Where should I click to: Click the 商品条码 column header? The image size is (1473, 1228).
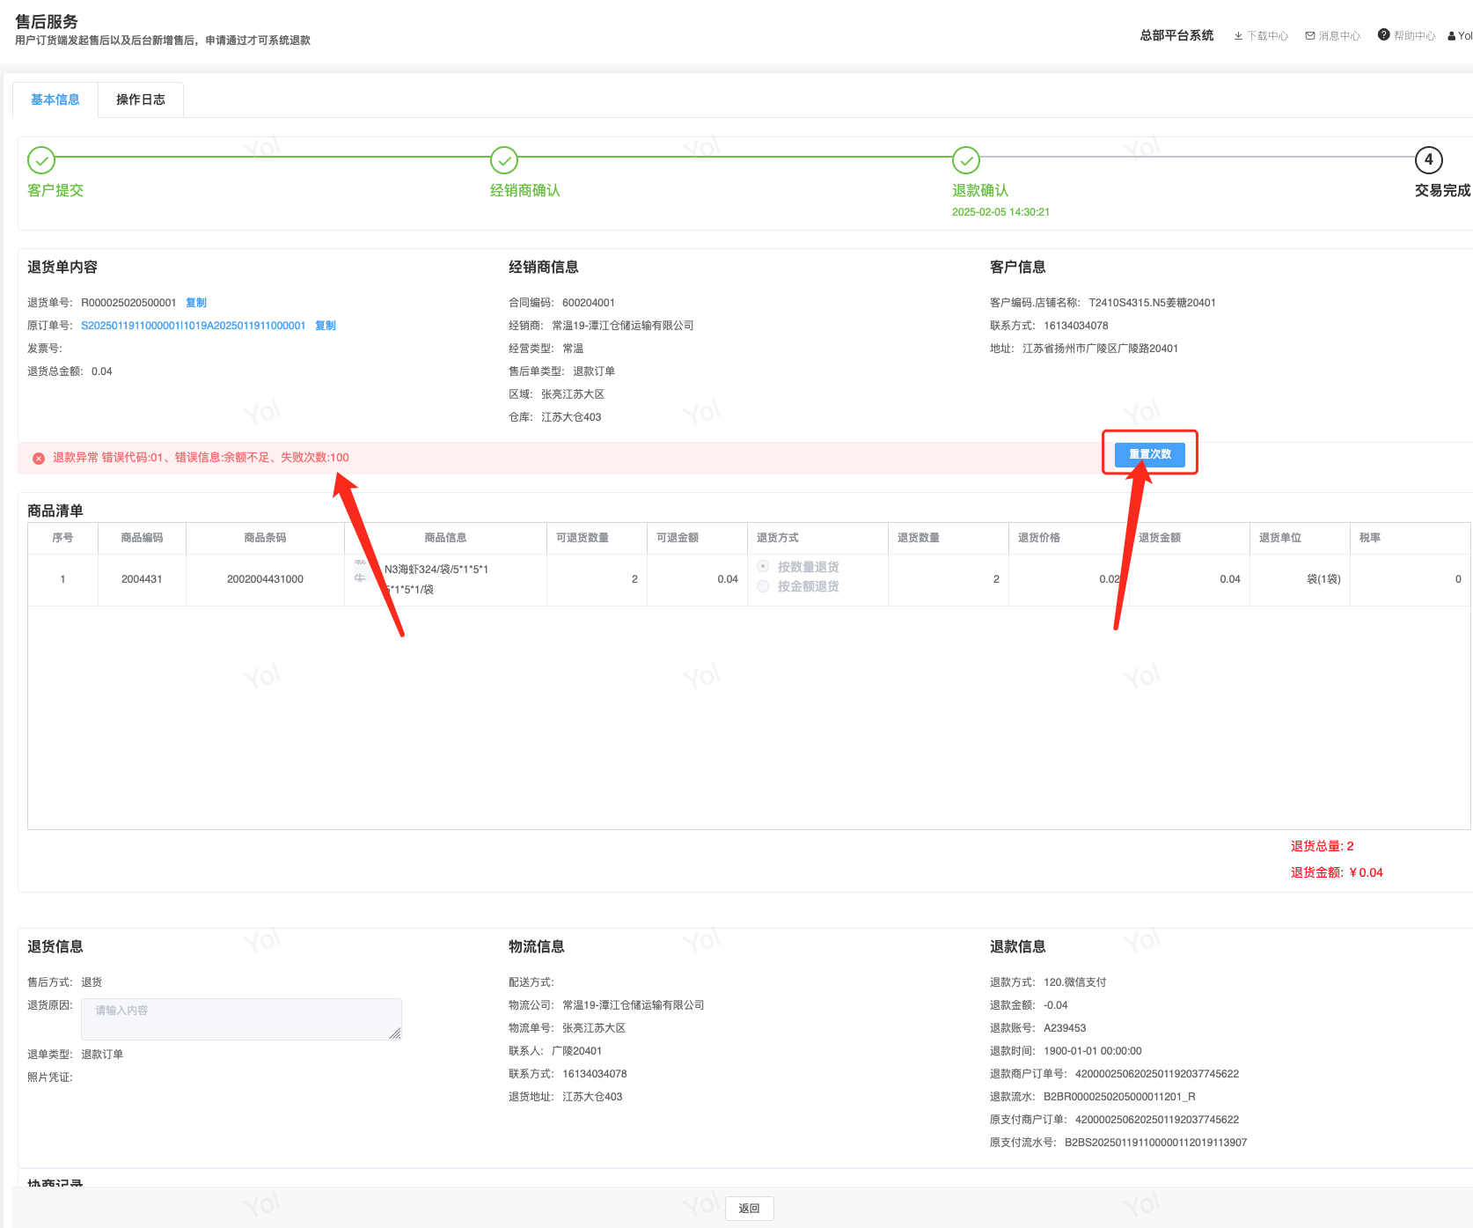265,538
